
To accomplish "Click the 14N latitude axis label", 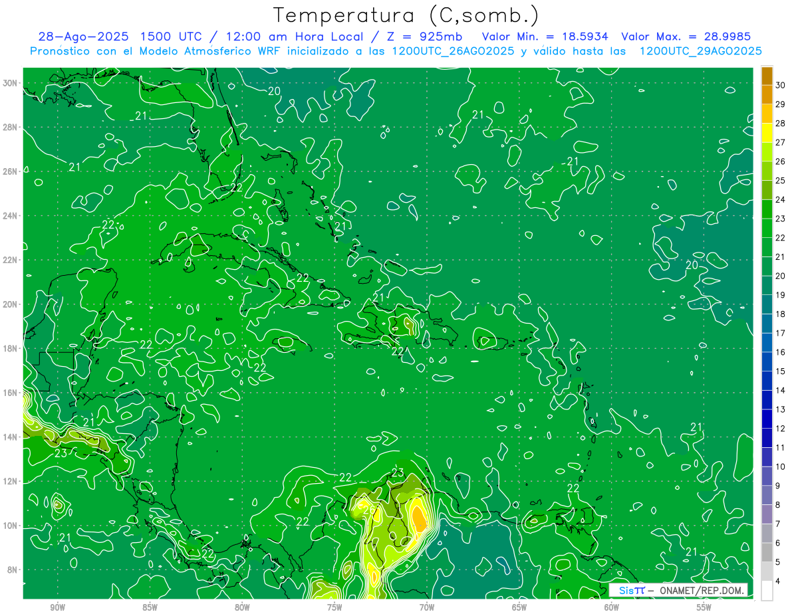I will 10,437.
